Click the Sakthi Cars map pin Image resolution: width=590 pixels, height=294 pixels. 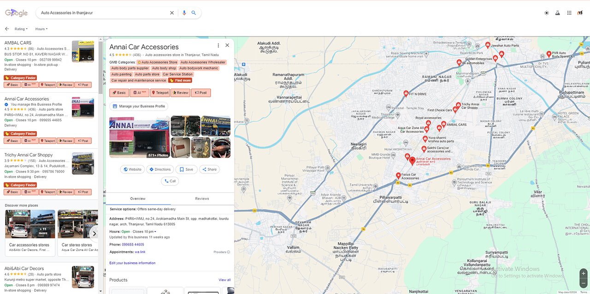click(x=424, y=149)
